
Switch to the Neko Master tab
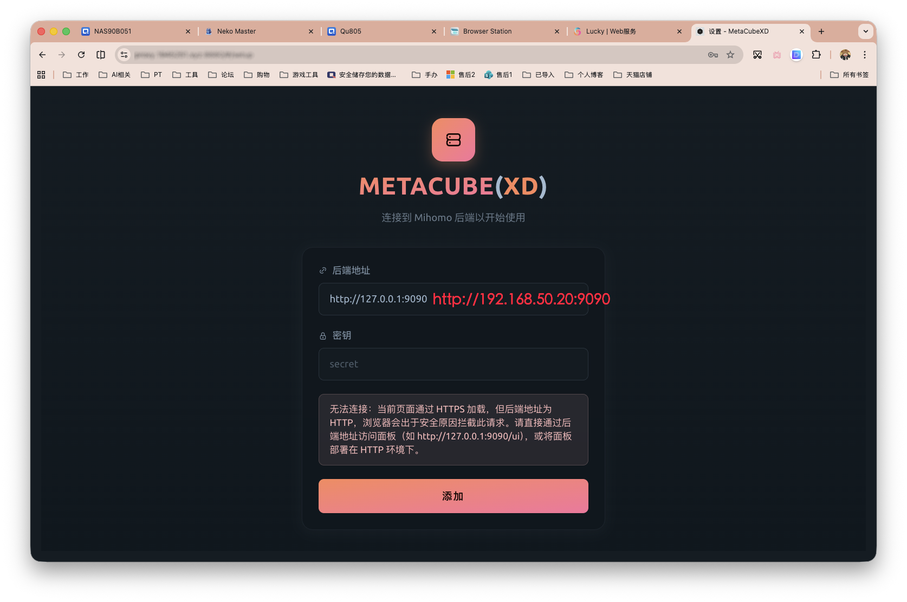click(x=237, y=31)
